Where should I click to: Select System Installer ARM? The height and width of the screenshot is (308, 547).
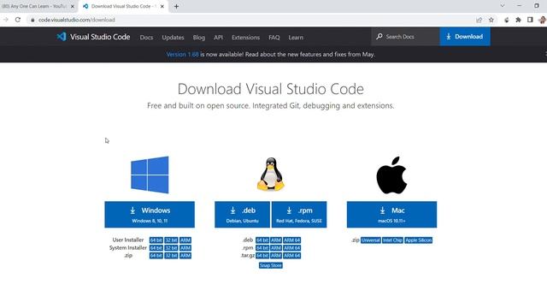click(x=185, y=248)
